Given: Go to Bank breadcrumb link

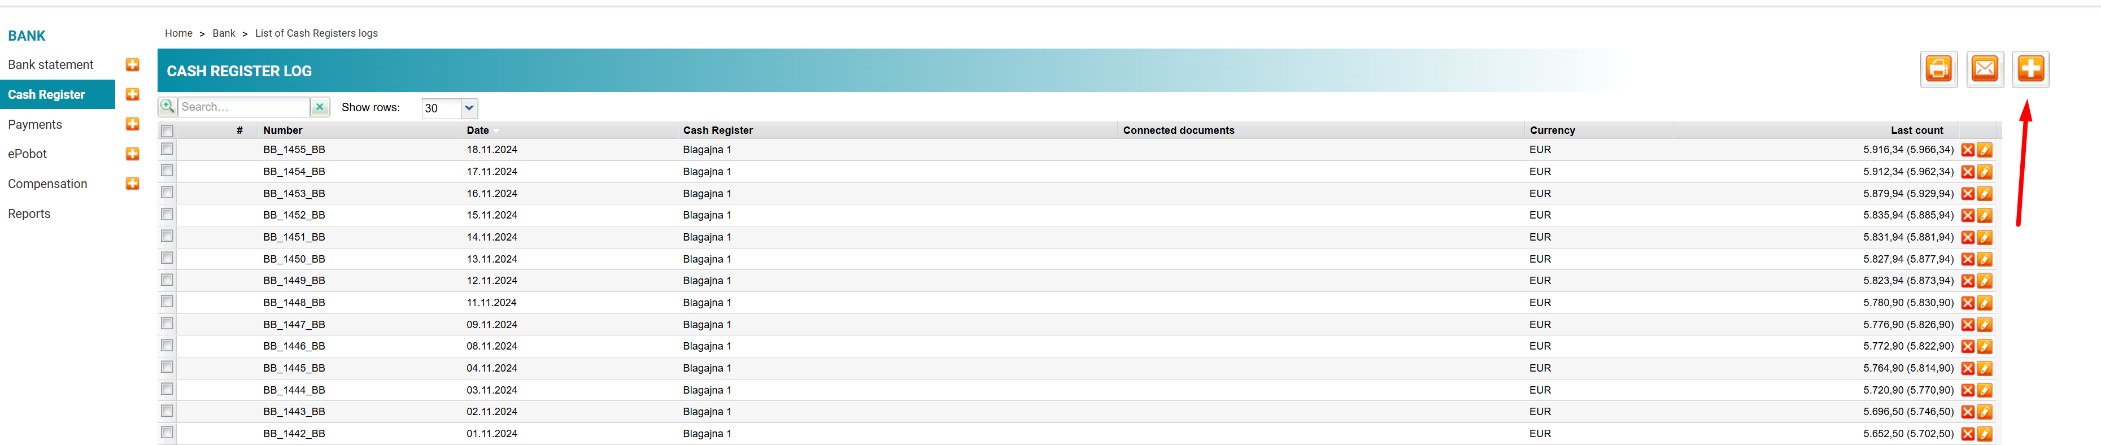Looking at the screenshot, I should click(224, 33).
